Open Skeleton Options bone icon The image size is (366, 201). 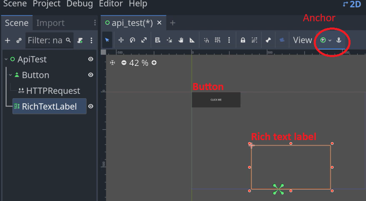pyautogui.click(x=268, y=40)
